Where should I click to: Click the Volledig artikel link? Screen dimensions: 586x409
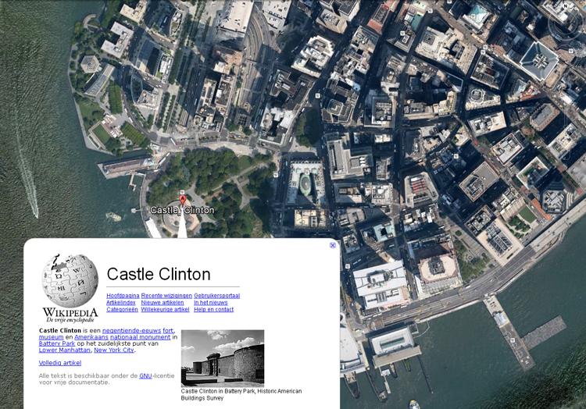[x=60, y=363]
